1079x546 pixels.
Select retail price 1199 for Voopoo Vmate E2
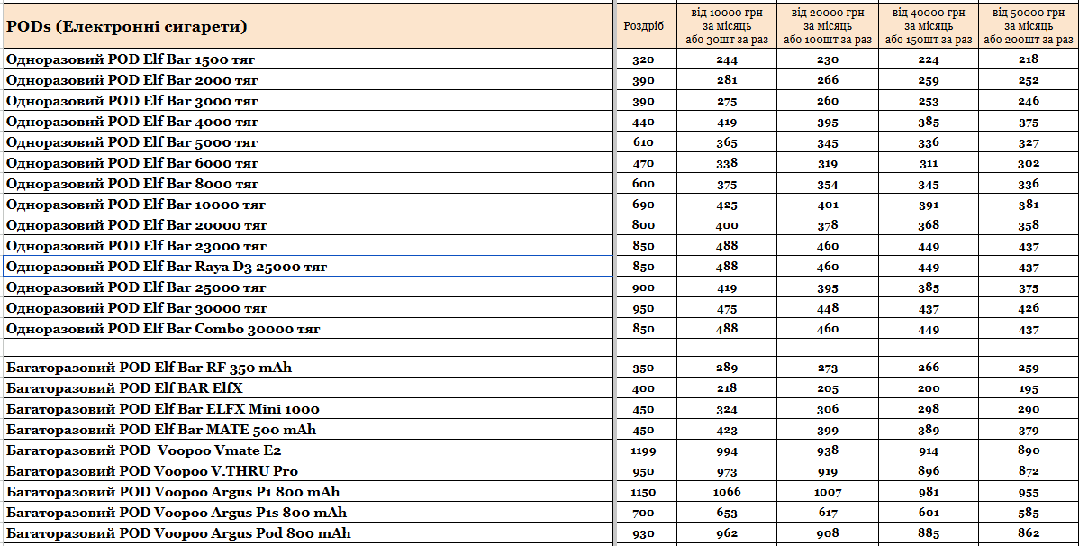[643, 451]
